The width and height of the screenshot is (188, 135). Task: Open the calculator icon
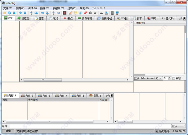112,13
